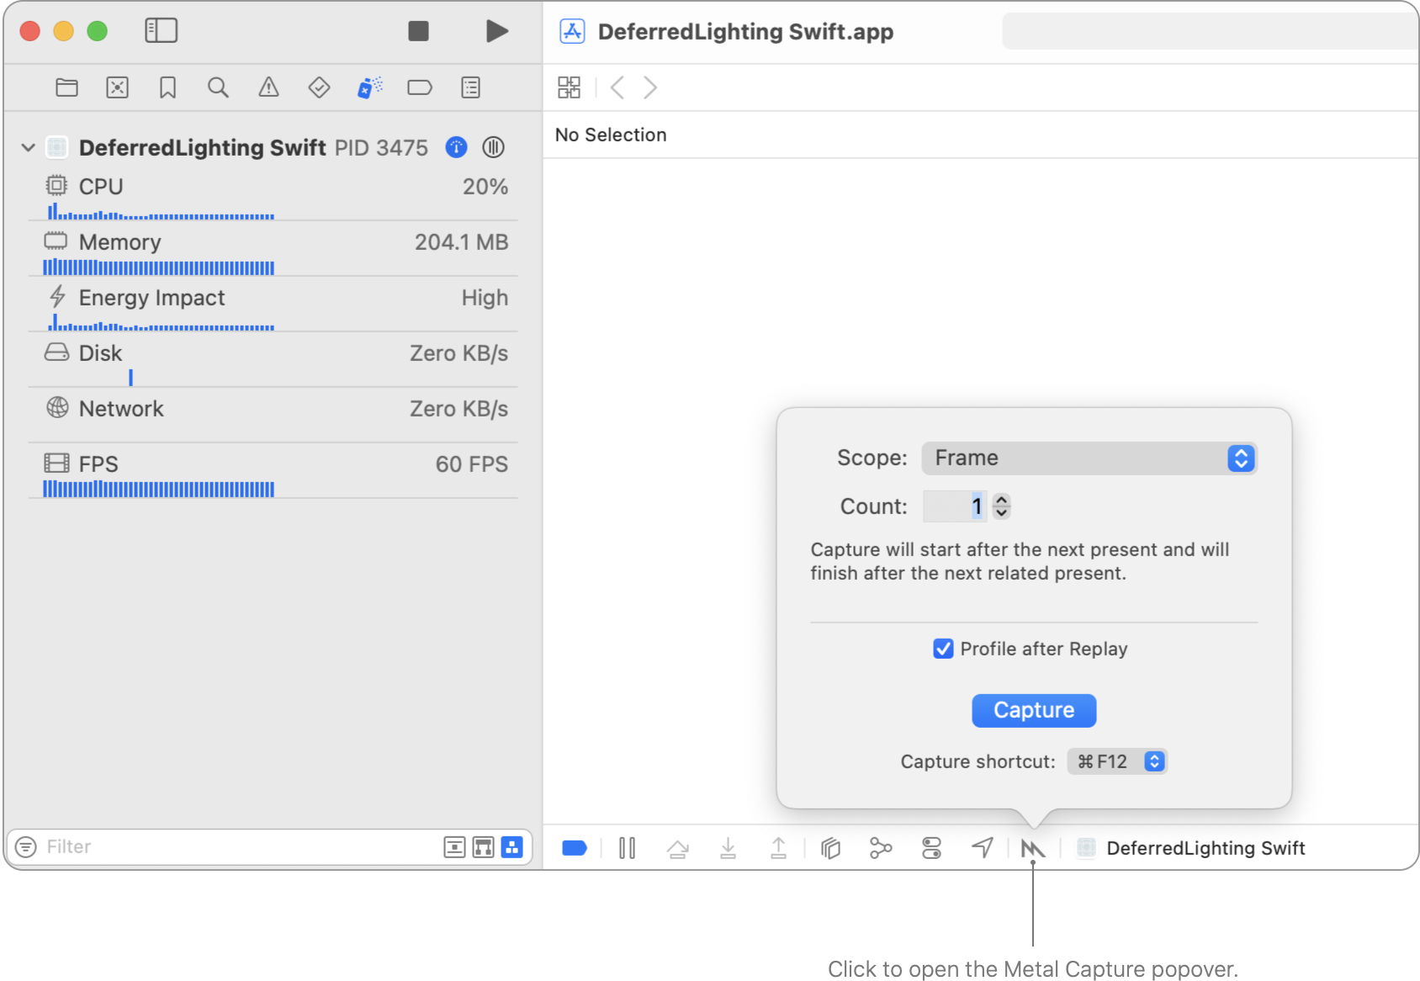Switch to the Issue navigator
1420x981 pixels.
268,87
